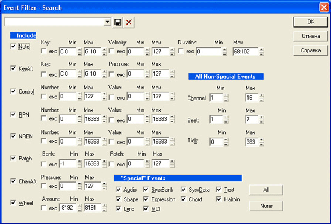Uncheck the SysxBank checkbox

(x=146, y=189)
